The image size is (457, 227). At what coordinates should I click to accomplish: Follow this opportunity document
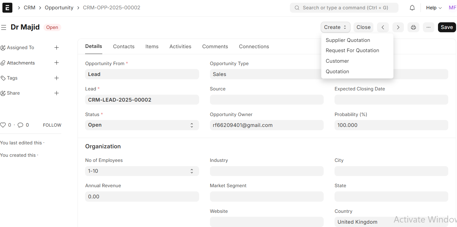click(52, 125)
